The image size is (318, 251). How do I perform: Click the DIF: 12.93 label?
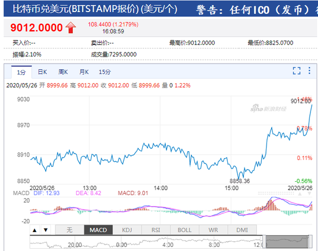click(46, 193)
